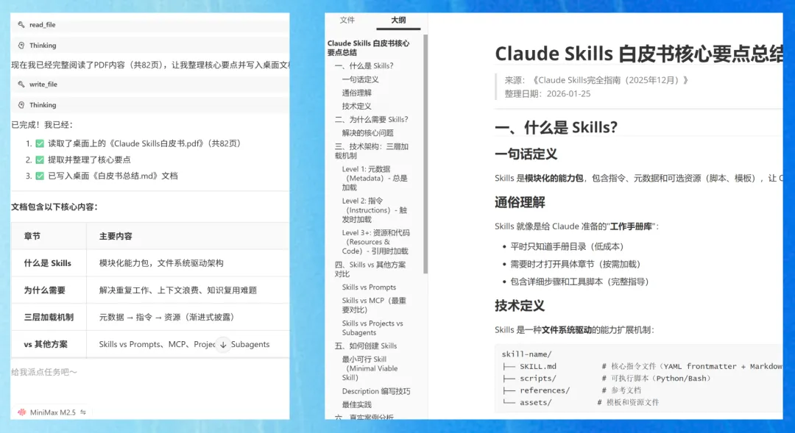Jump to outline item Level 3+: 资源和代码
Viewport: 795px width, 433px height.
(375, 242)
